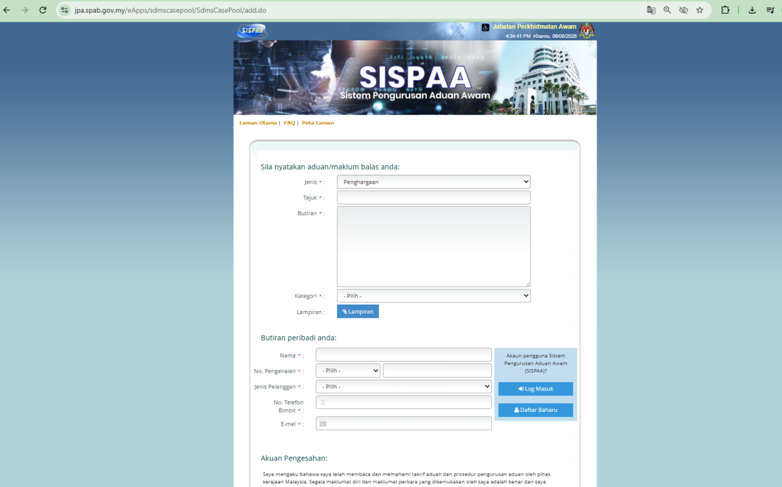Screen dimensions: 782x487
Task: Click the Jabatan Perkhidmatan Awam header text
Action: click(x=534, y=27)
